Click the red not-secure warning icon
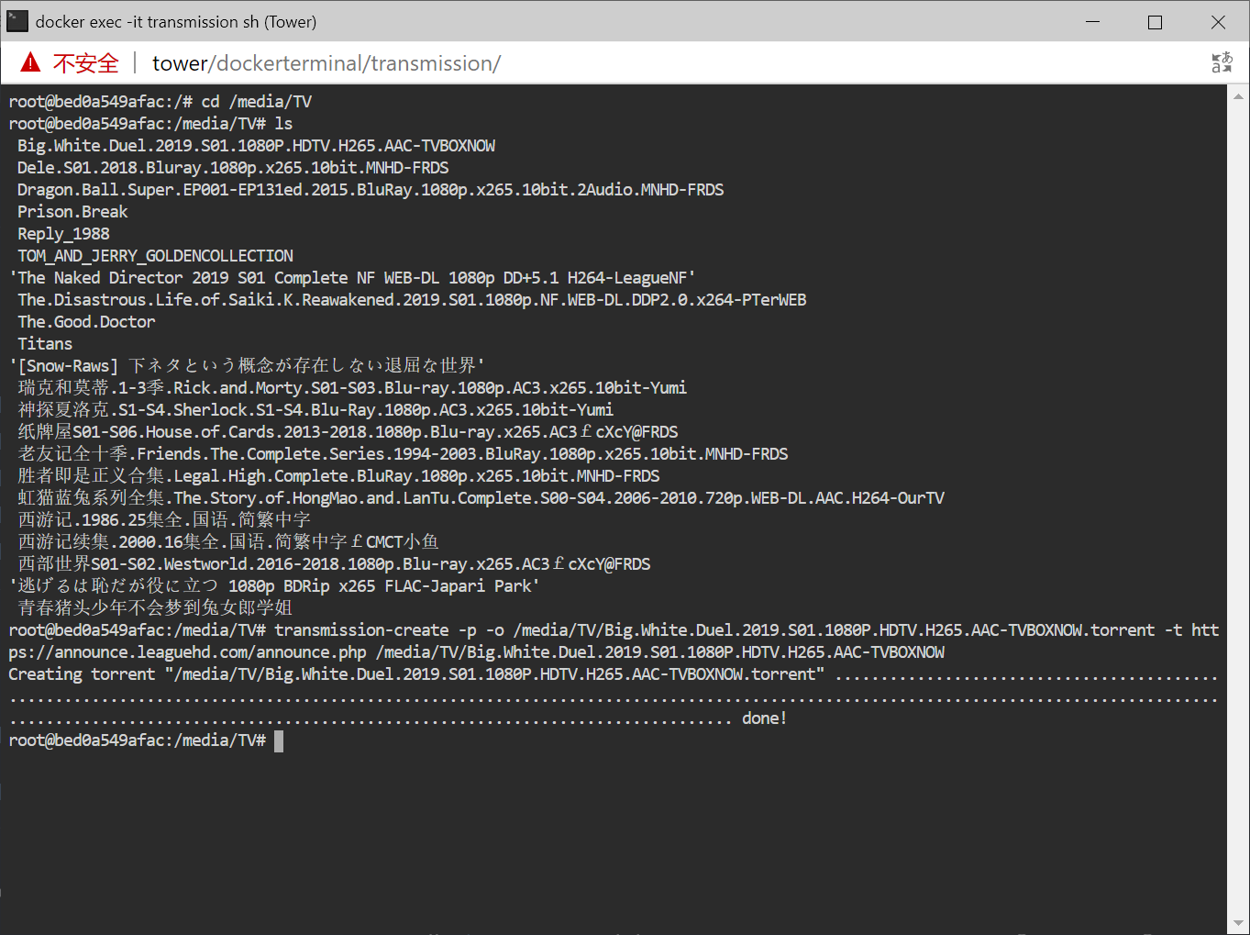Viewport: 1250px width, 935px height. 31,62
